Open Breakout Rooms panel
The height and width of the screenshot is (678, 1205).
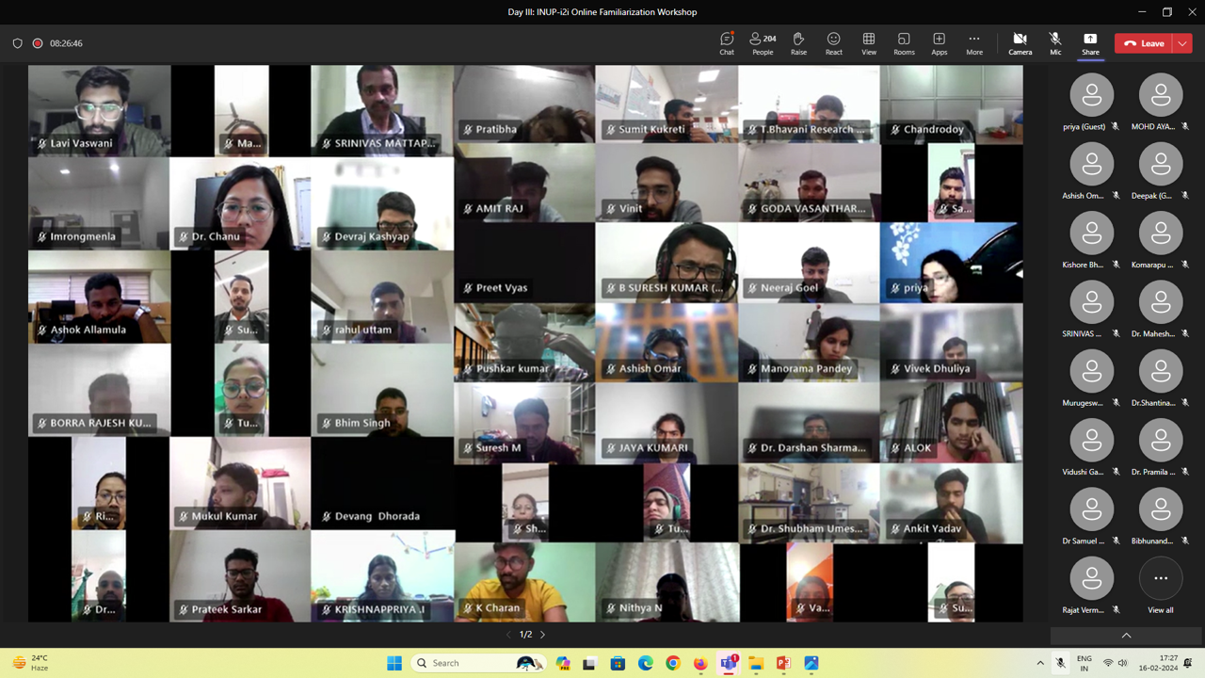click(904, 43)
